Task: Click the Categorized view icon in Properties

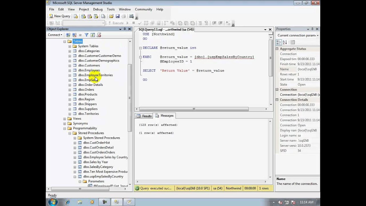Action: pos(279,42)
